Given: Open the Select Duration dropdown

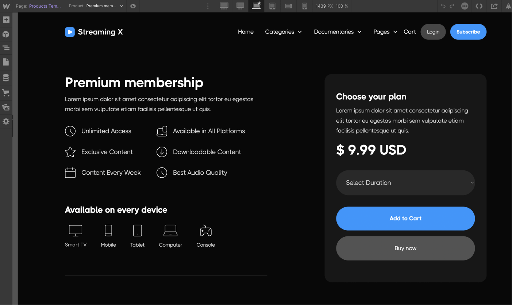Looking at the screenshot, I should click(405, 182).
